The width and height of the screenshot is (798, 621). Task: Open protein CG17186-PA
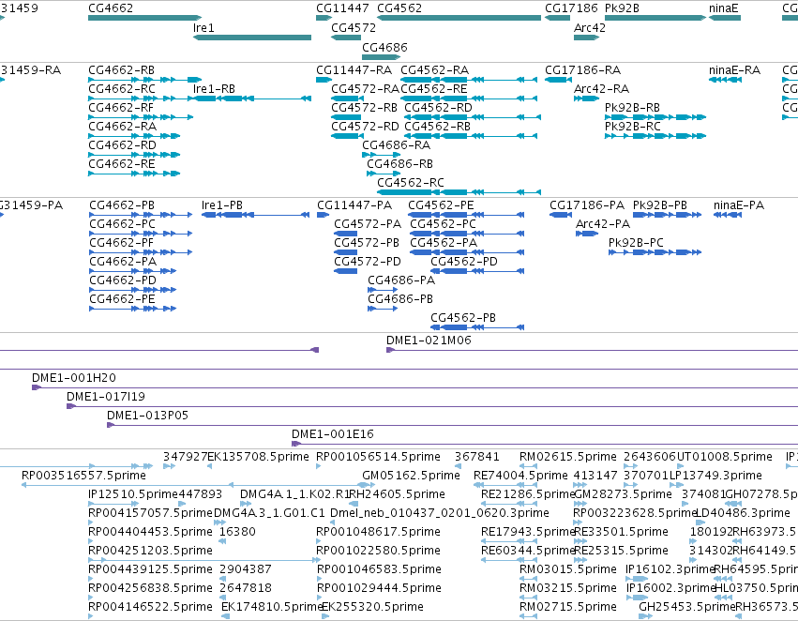(587, 205)
